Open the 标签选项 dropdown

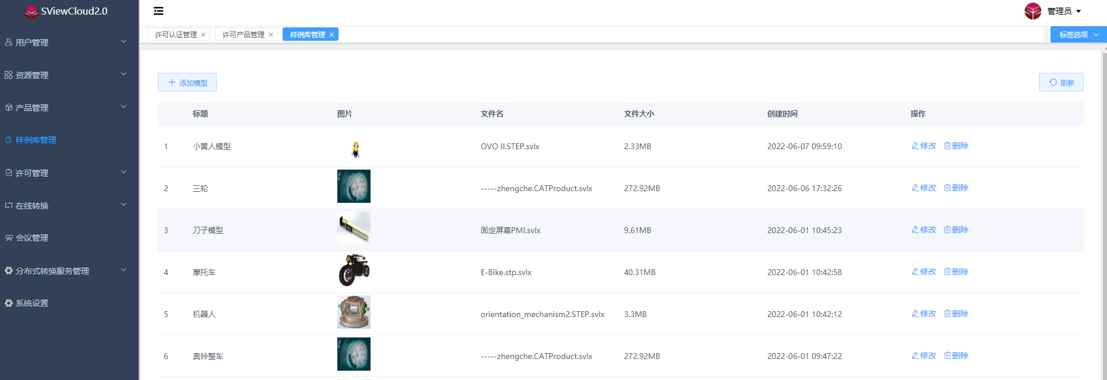coord(1078,34)
